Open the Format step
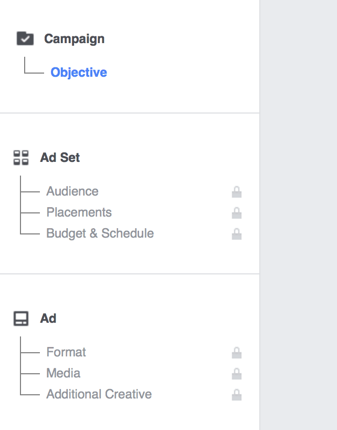This screenshot has height=430, width=337. point(66,352)
